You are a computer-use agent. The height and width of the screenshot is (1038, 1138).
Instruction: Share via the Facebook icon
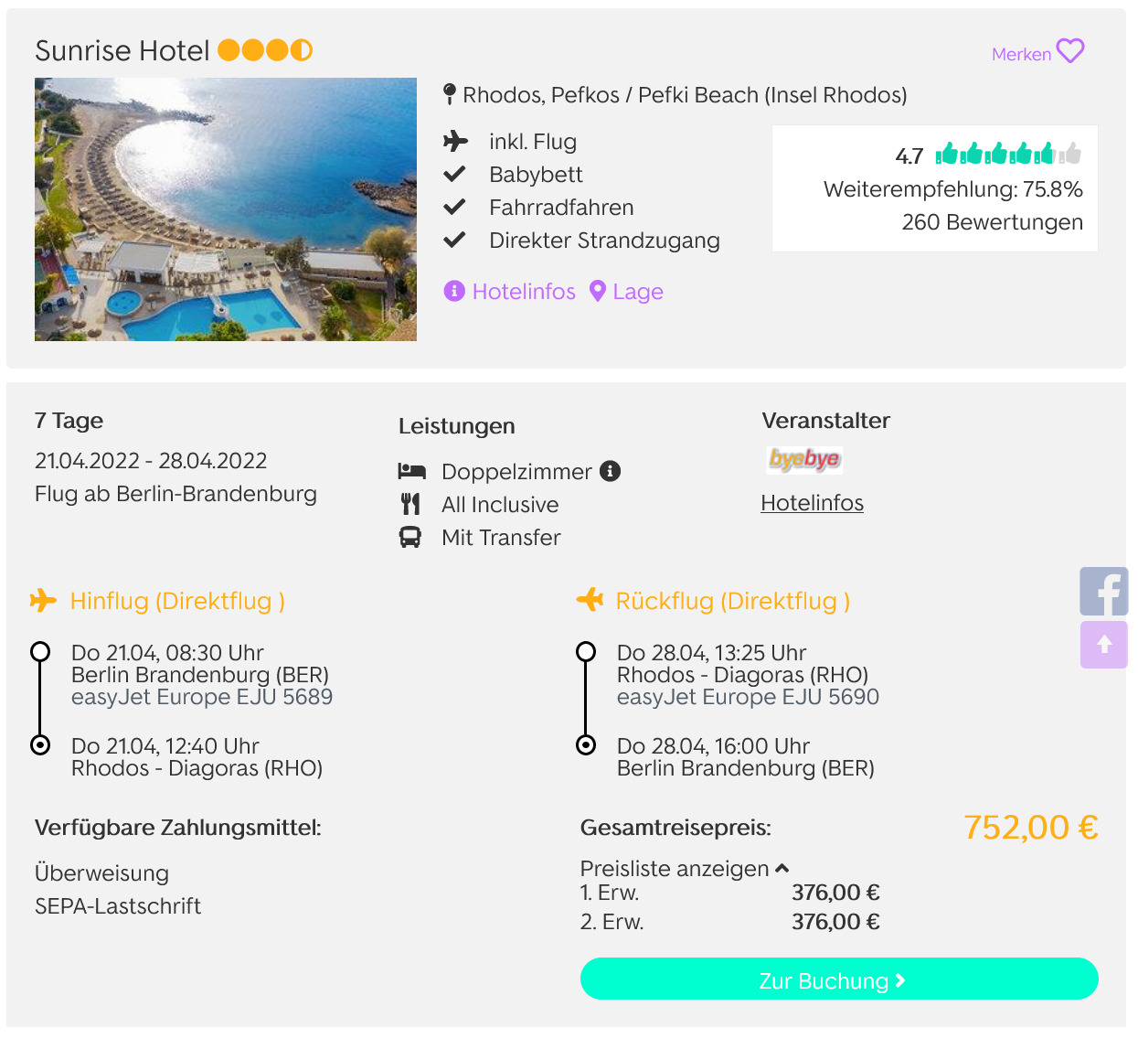point(1104,591)
